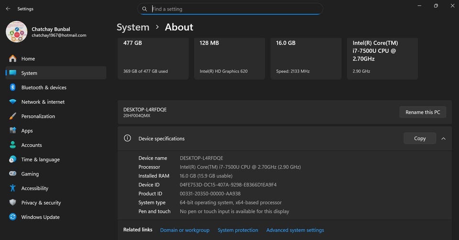
Task: Open Personalization paintbrush icon
Action: 12,116
